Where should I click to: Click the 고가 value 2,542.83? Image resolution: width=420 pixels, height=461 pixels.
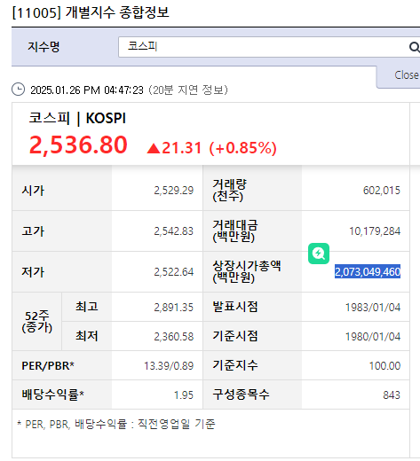[174, 231]
